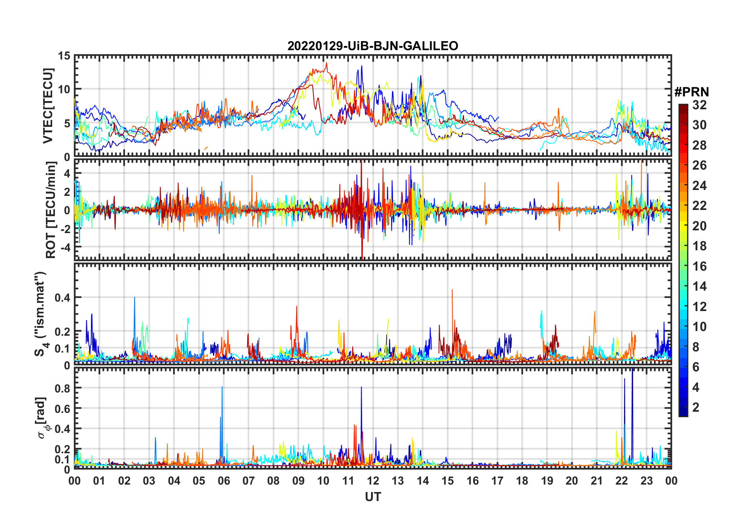Click inside the S4 scintillation panel
This screenshot has height=521, width=746.
373,314
